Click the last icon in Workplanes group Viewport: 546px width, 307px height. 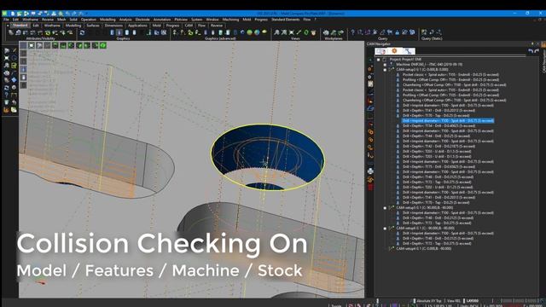341,32
